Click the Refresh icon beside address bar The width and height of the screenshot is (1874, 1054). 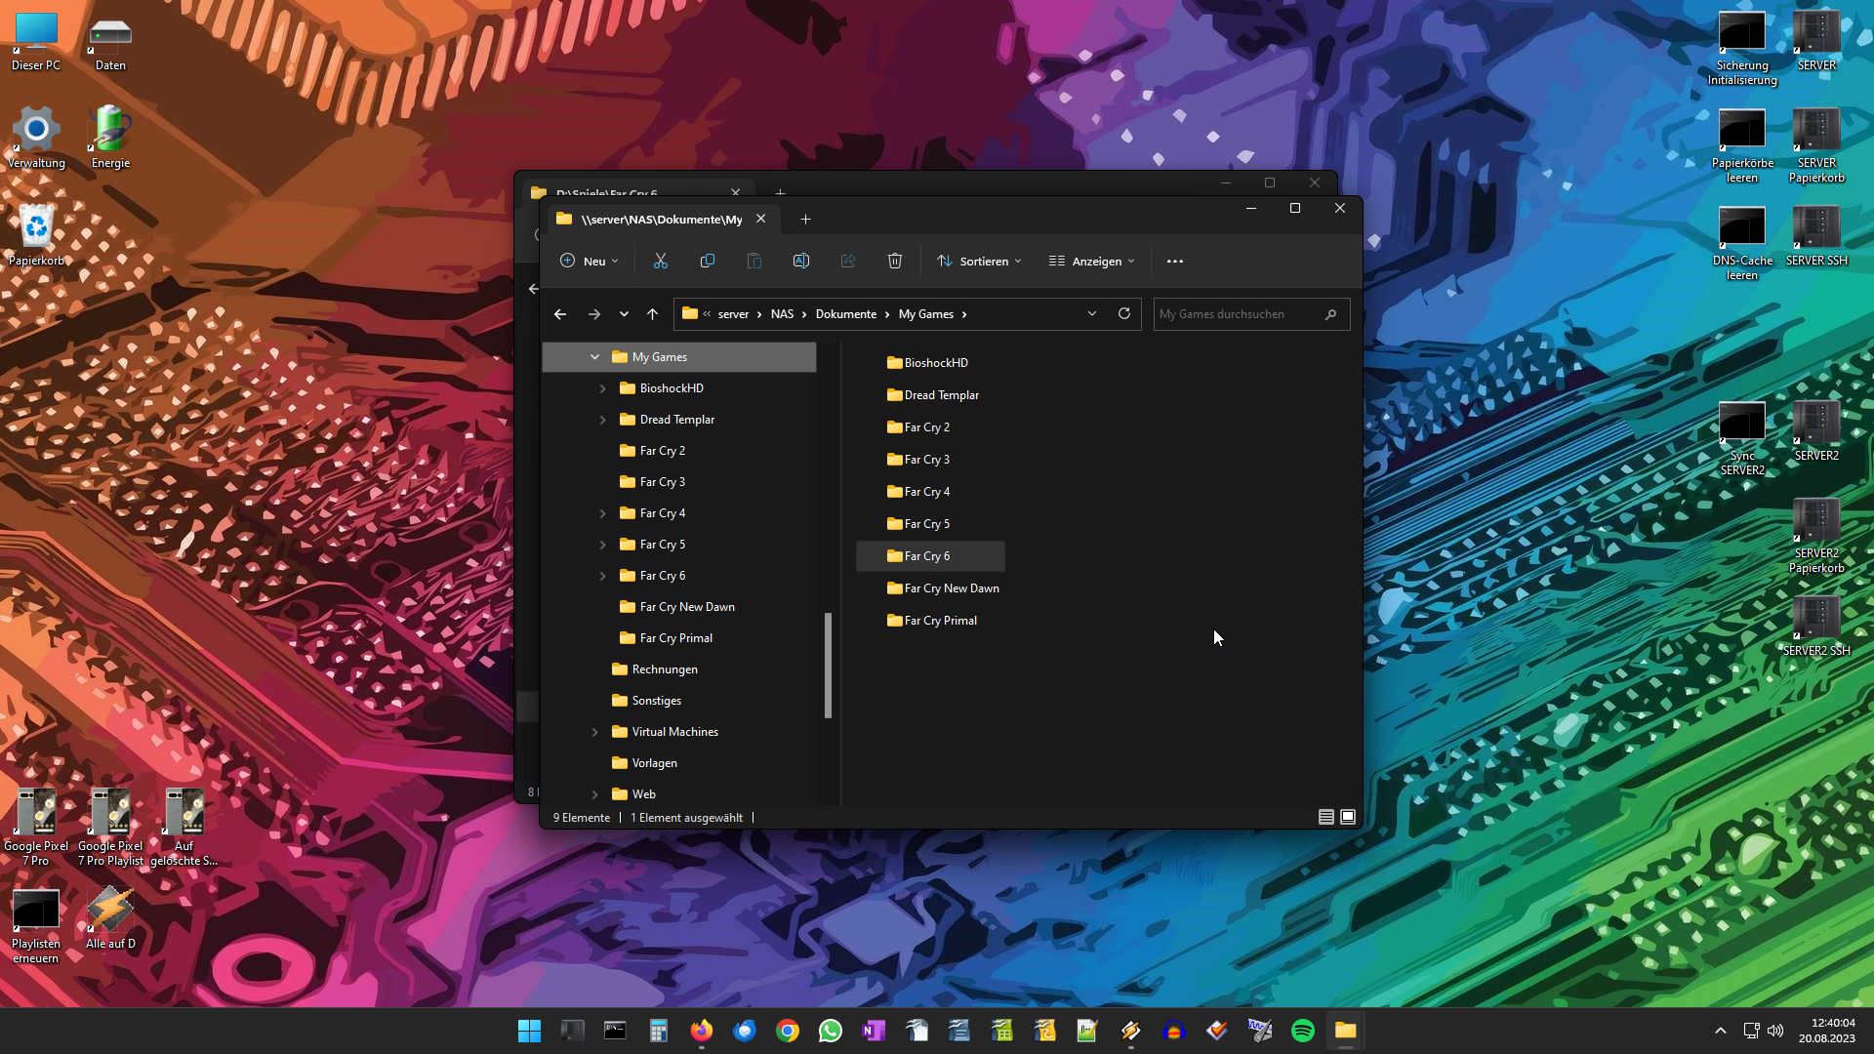[1124, 313]
